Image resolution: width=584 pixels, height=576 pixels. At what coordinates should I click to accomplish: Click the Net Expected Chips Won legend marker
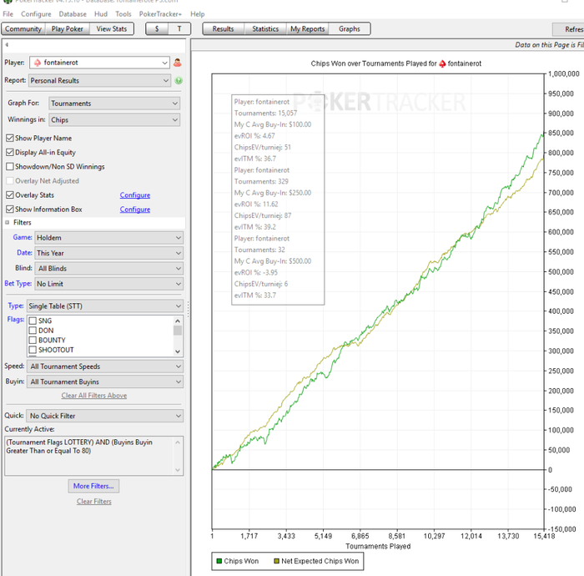(276, 561)
